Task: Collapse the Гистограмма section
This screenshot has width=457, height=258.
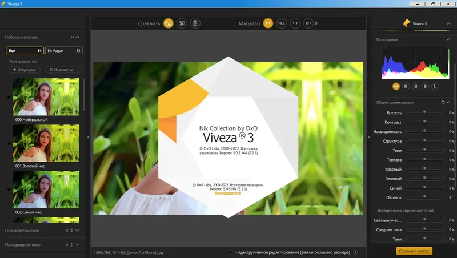Action: tap(448, 39)
